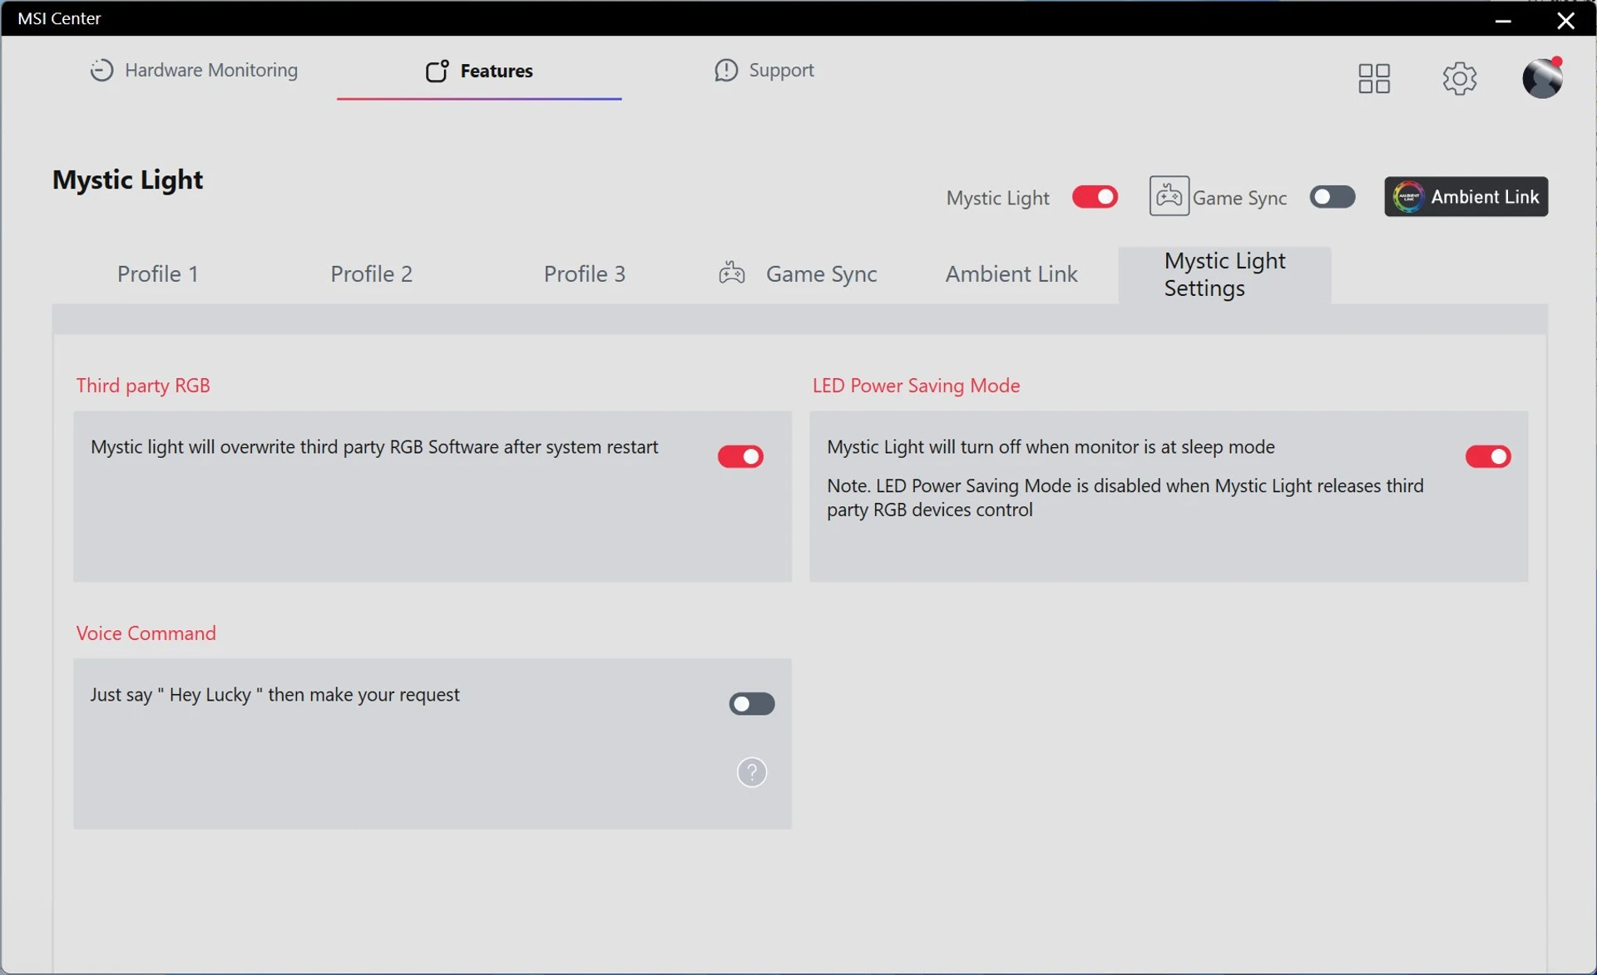
Task: Switch to Profile 2 tab
Action: point(371,273)
